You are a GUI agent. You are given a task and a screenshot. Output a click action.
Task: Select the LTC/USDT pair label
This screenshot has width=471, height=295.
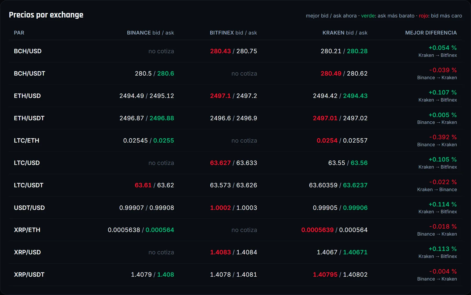click(x=29, y=185)
